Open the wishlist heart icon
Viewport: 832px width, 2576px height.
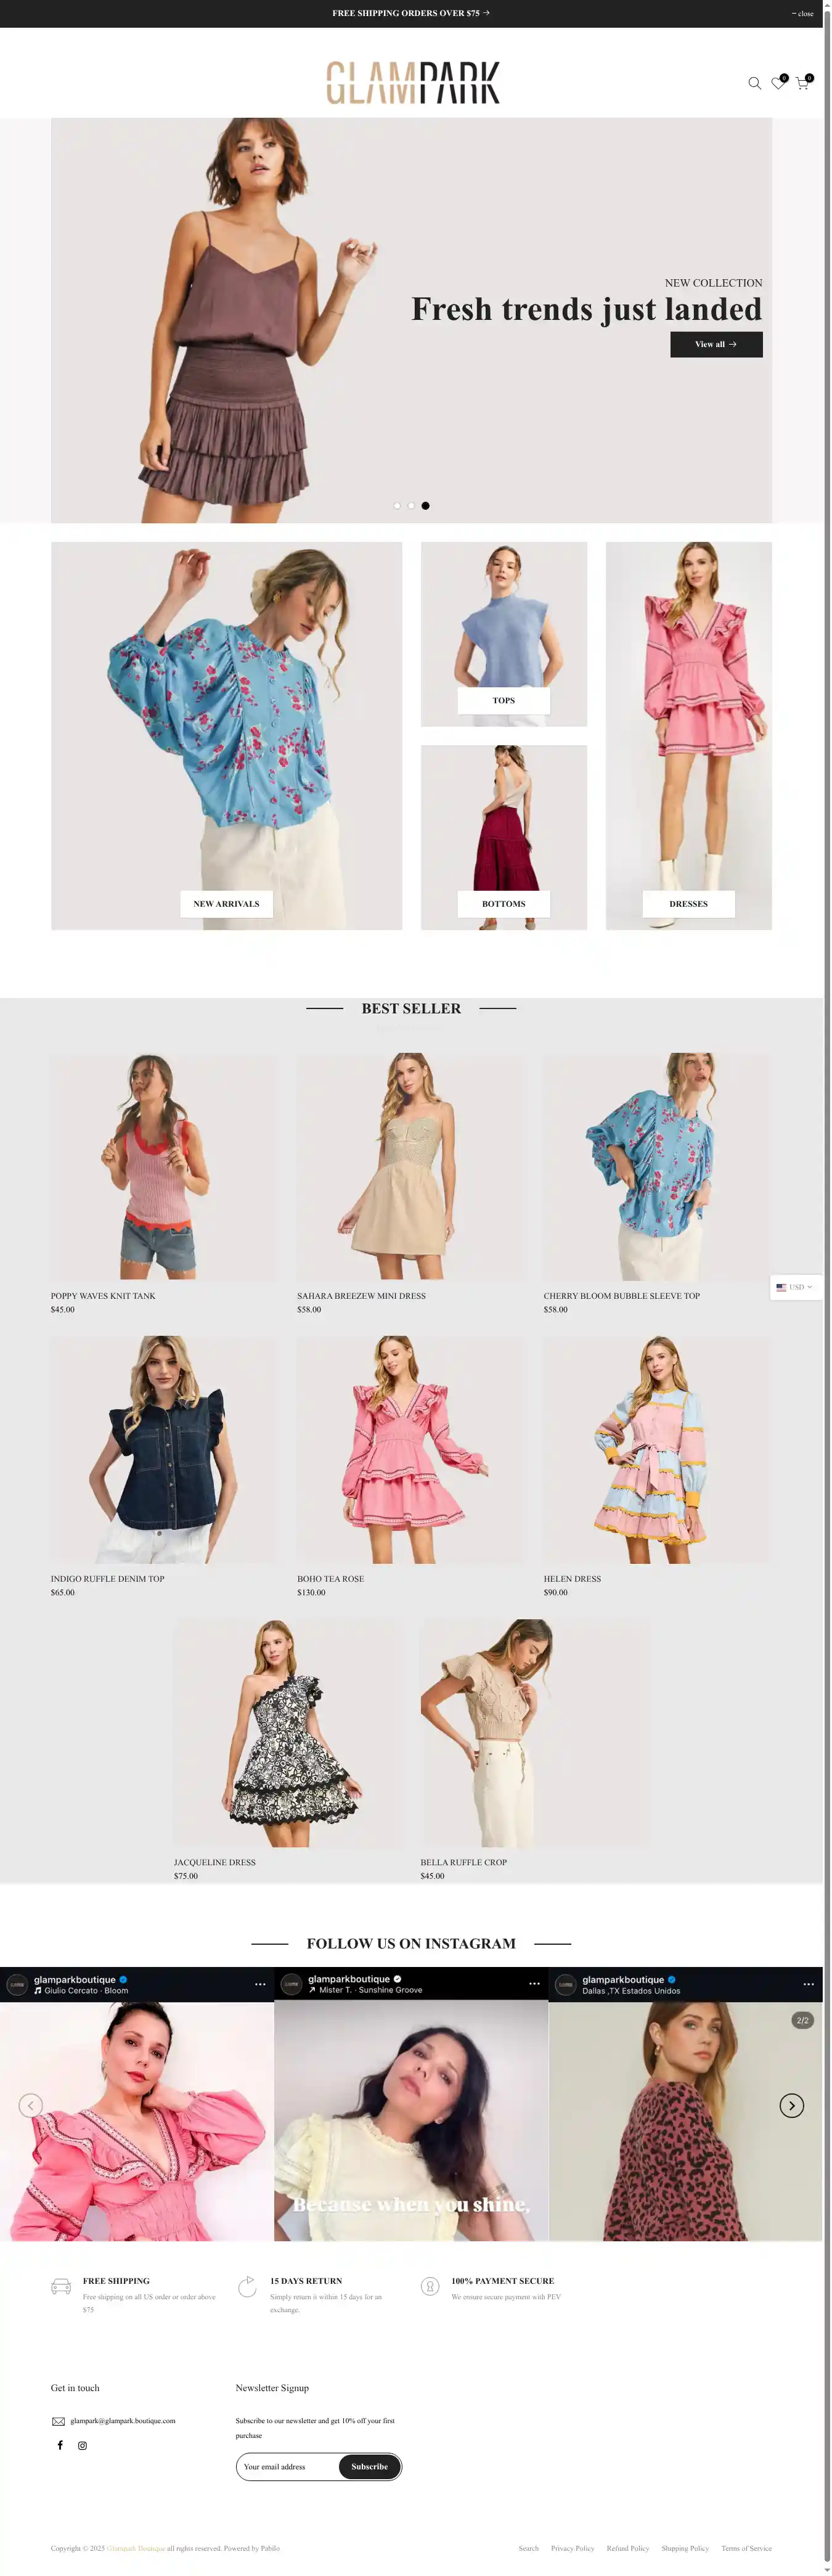pos(777,83)
